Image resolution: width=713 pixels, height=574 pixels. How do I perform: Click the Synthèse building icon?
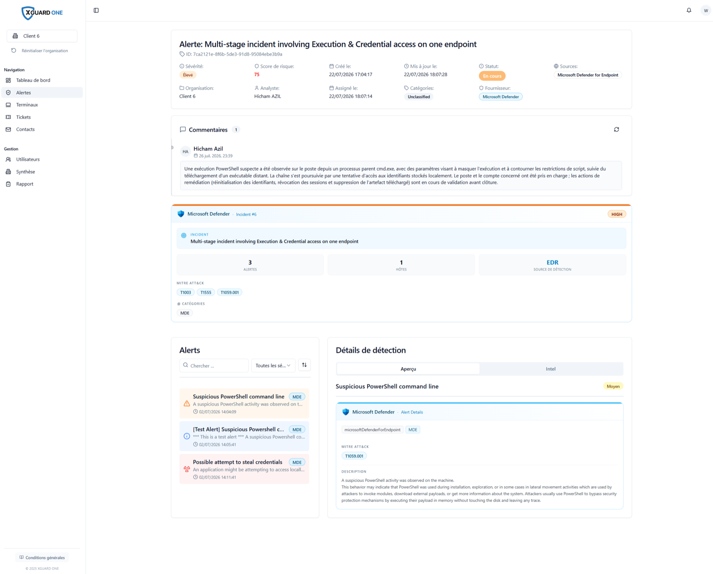[8, 172]
